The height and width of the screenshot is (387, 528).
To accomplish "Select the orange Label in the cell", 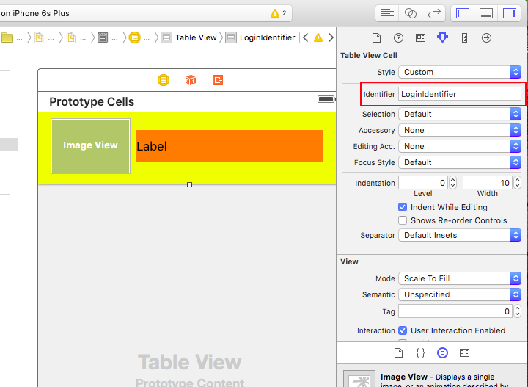I will [x=230, y=146].
